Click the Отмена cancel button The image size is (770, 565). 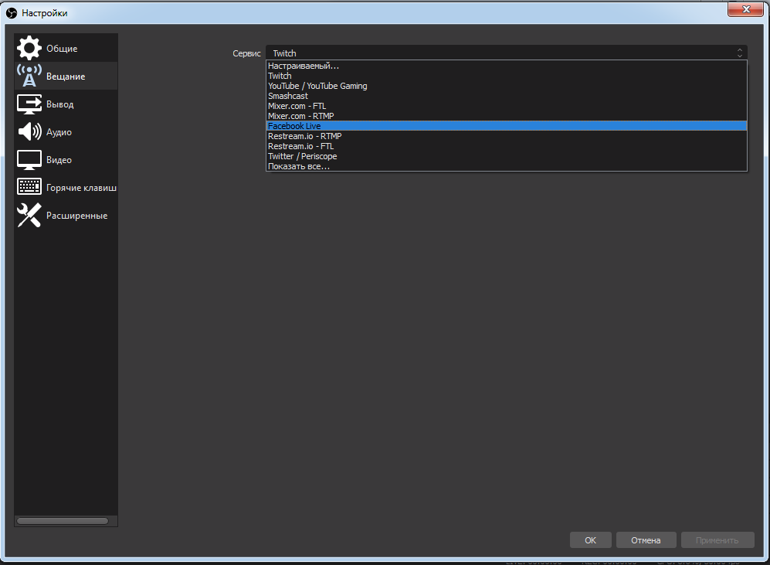(x=646, y=540)
